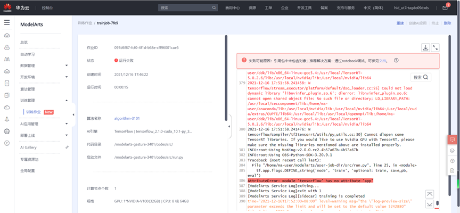
Task: Open 全局配置 in sidebar
Action: (28, 170)
